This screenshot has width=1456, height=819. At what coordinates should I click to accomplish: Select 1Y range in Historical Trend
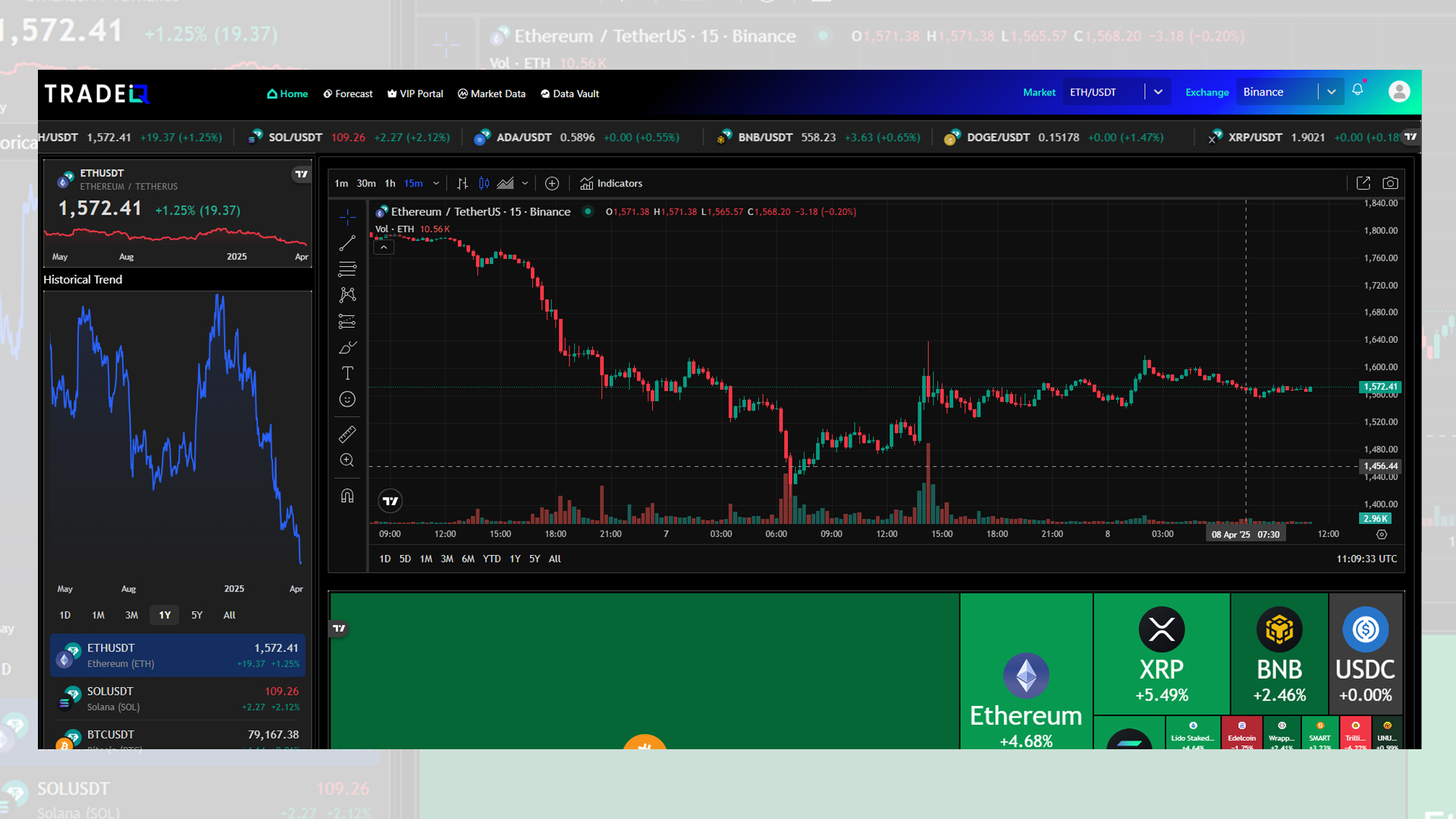coord(165,615)
